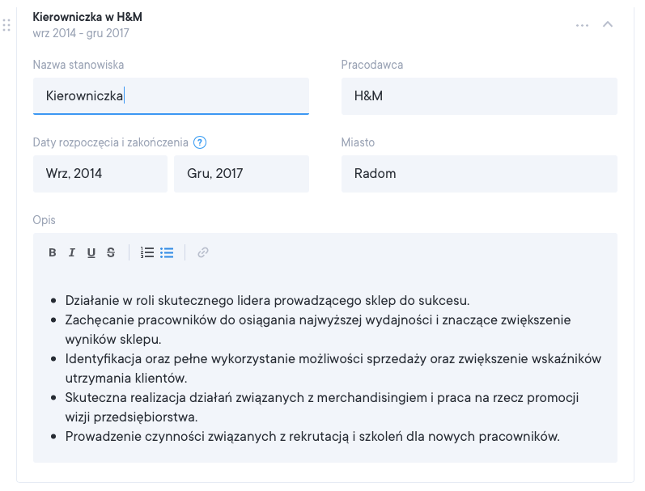Grab the drag handle beside the entry
Viewport: 645px width, 491px height.
(x=6, y=25)
